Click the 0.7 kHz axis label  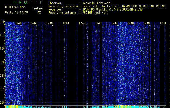[x=2, y=89]
